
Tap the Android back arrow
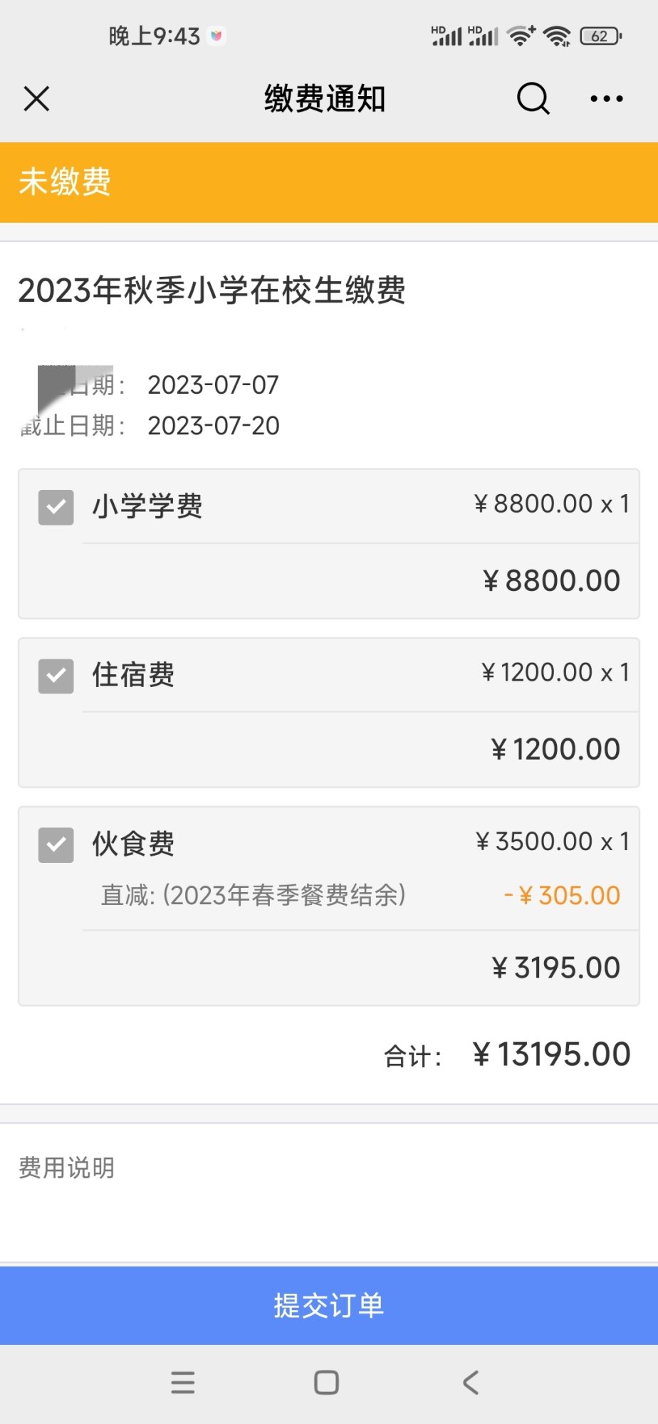(470, 1382)
